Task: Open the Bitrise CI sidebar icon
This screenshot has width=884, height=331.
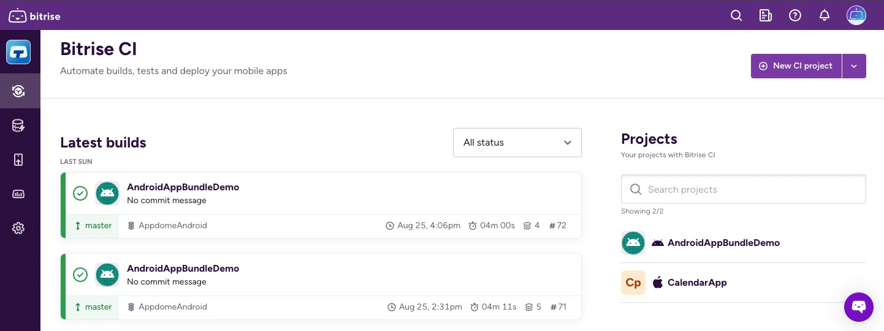Action: [x=18, y=91]
